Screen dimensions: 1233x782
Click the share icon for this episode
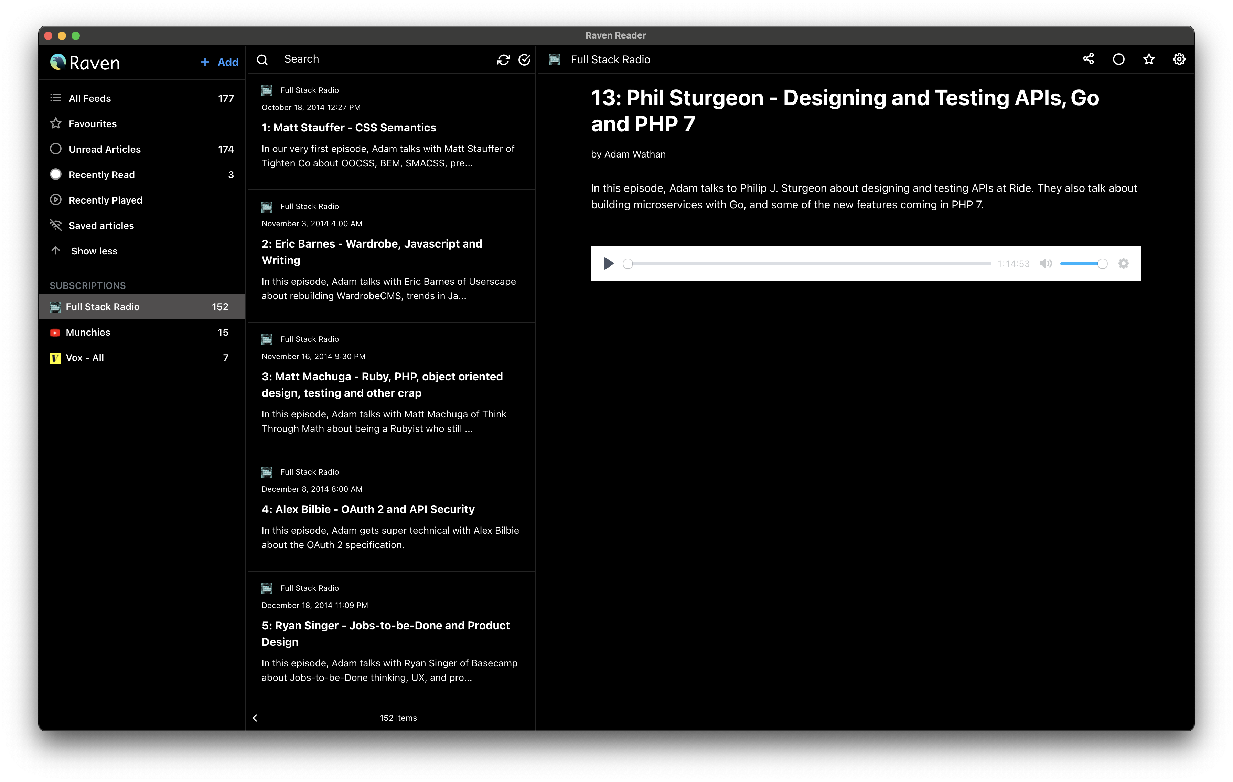pos(1088,59)
